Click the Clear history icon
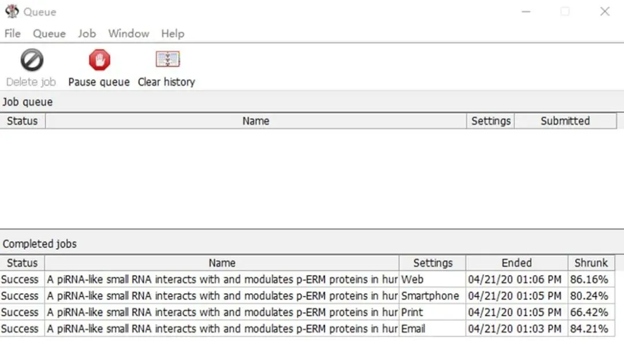Viewport: 624px width, 341px height. coord(167,59)
